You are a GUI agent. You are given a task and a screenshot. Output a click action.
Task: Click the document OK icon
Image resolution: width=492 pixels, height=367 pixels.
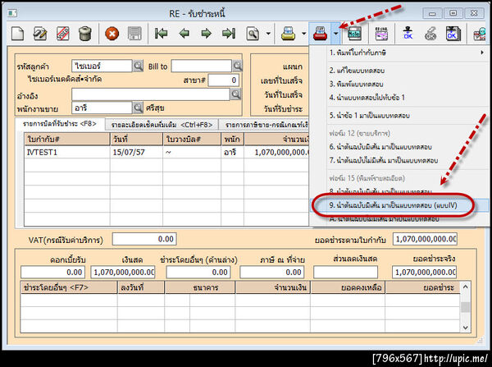click(453, 34)
